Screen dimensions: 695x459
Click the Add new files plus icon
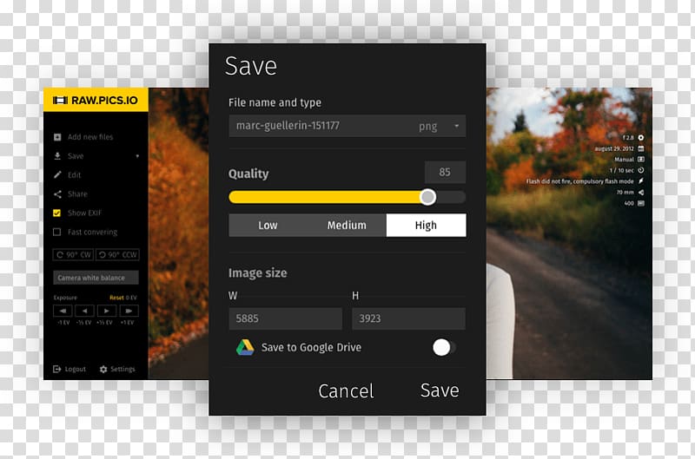(57, 137)
